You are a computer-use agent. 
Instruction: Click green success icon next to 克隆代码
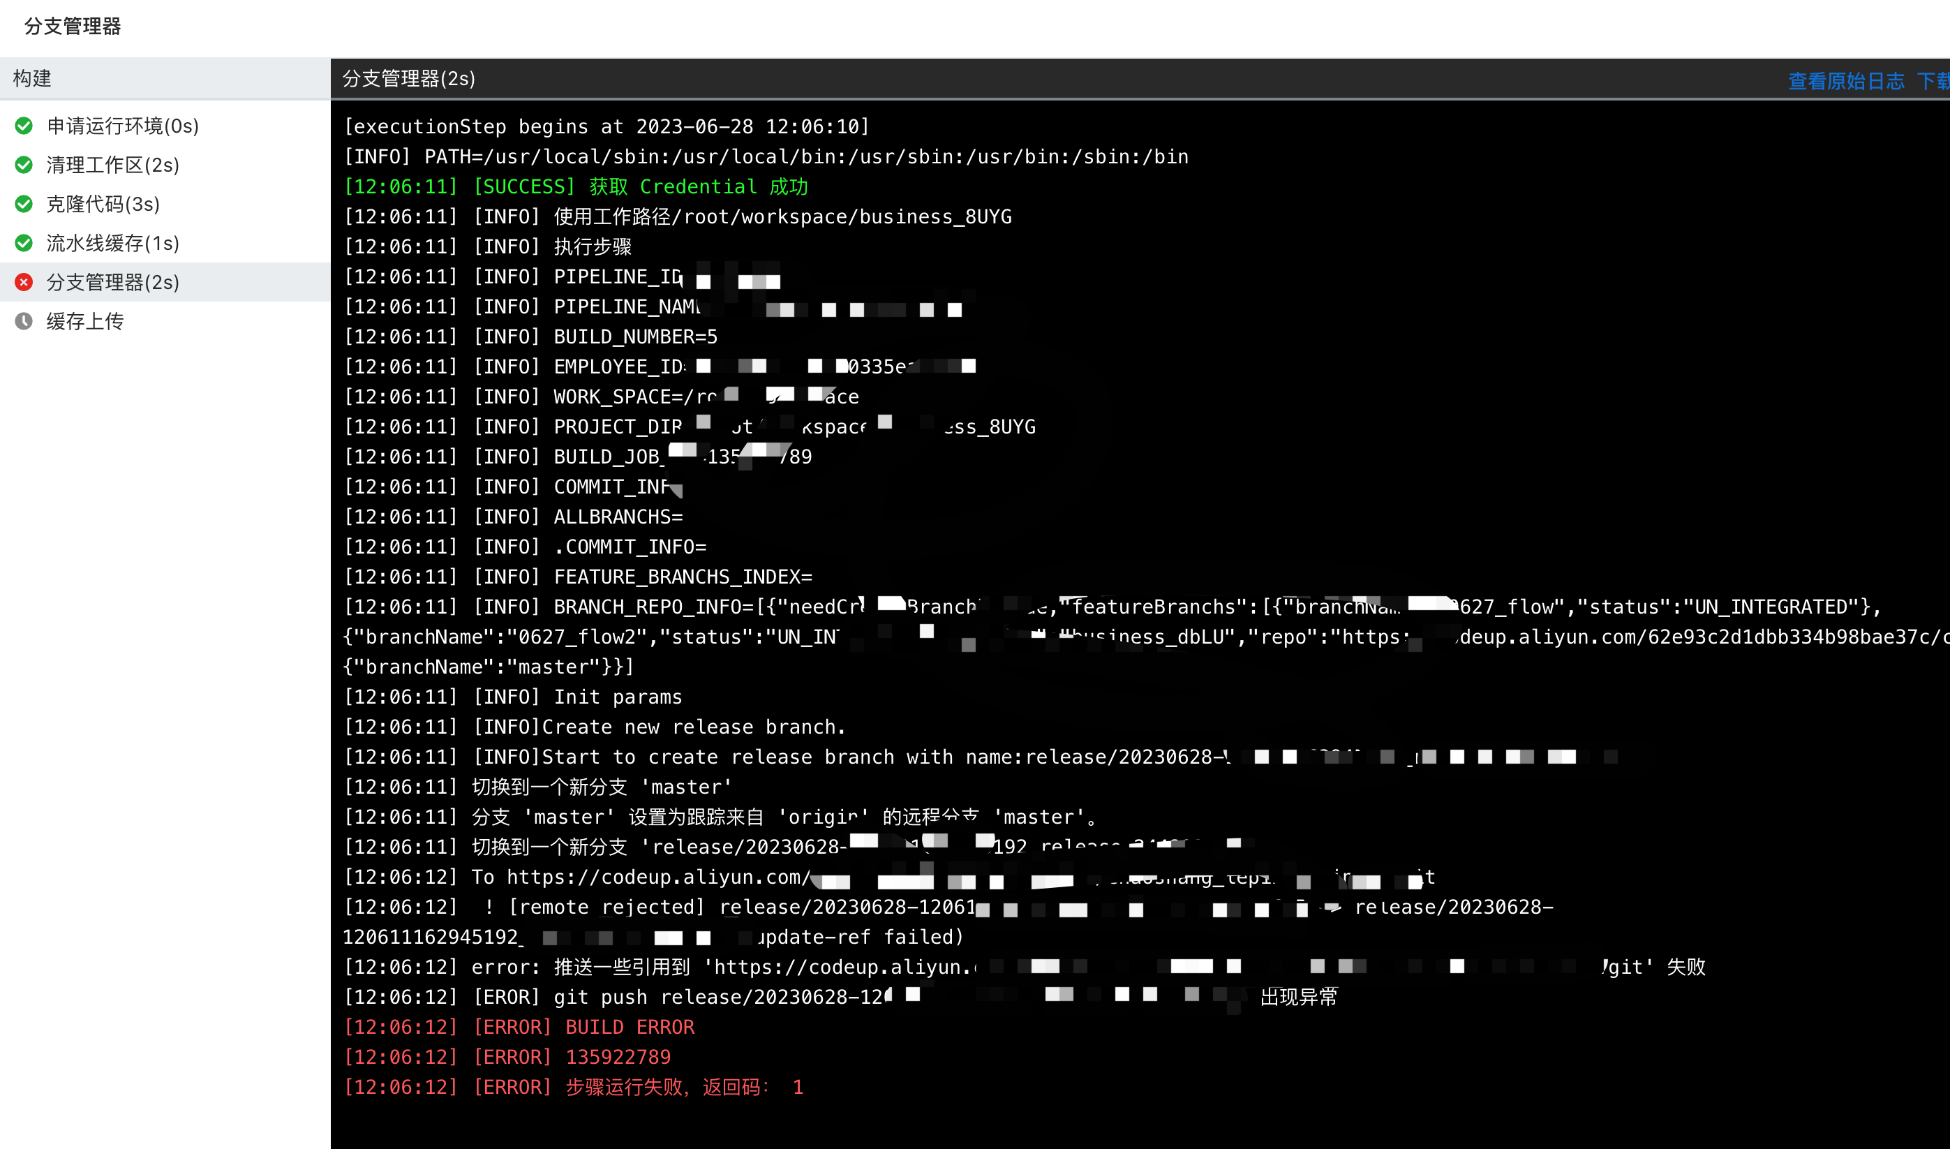point(24,204)
